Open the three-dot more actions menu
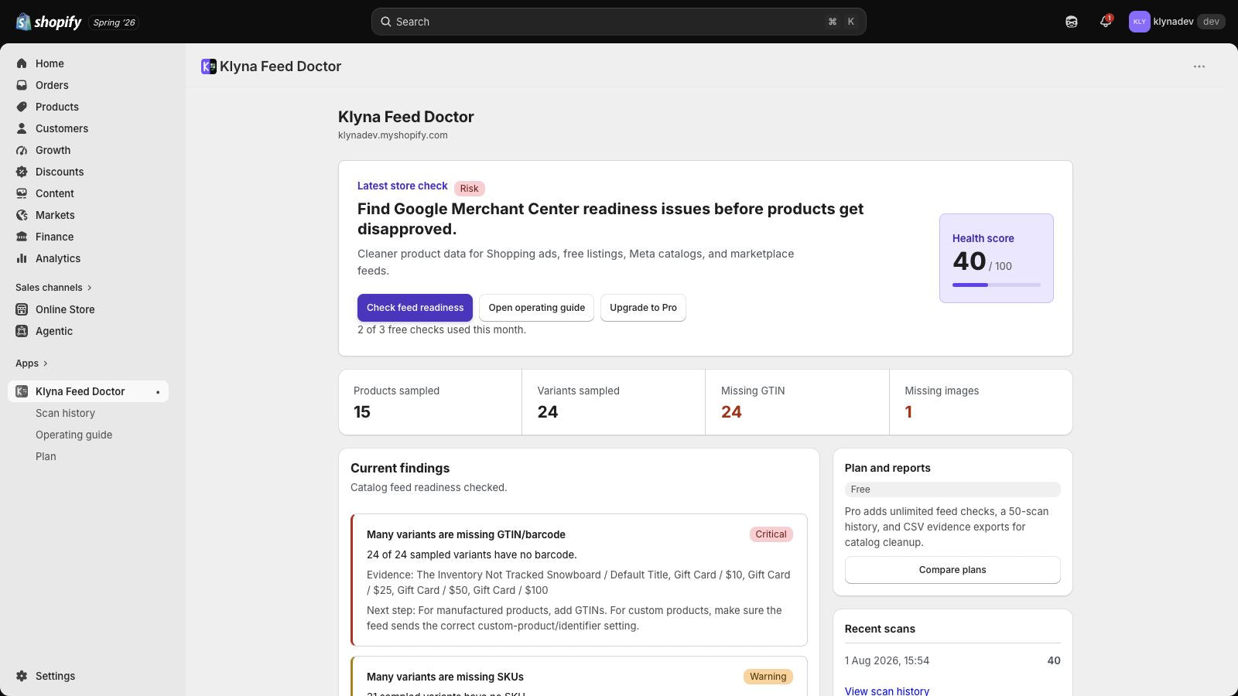 tap(1199, 67)
